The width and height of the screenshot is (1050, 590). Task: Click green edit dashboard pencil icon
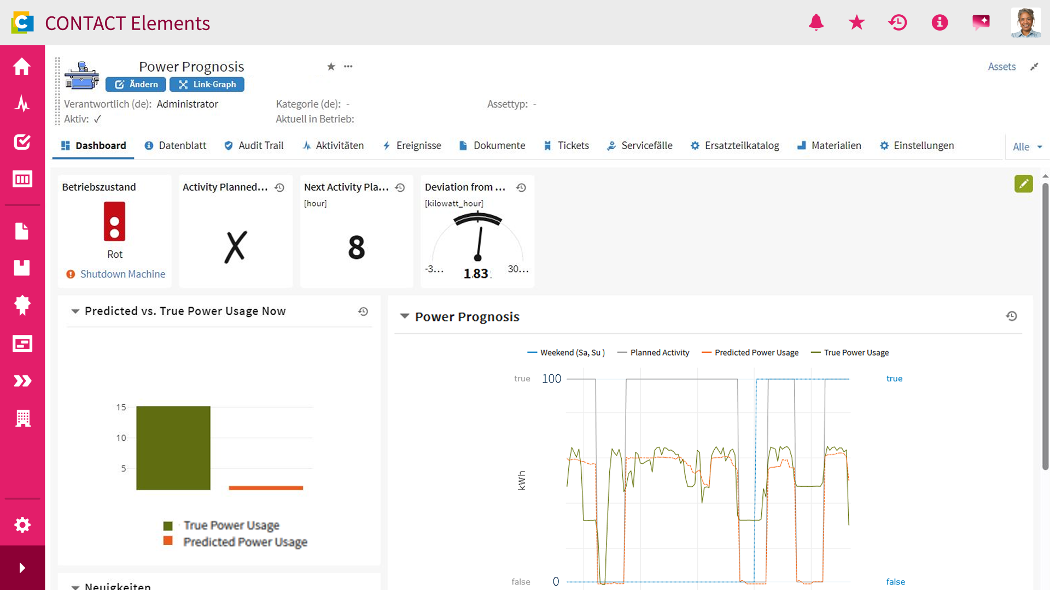pos(1023,184)
